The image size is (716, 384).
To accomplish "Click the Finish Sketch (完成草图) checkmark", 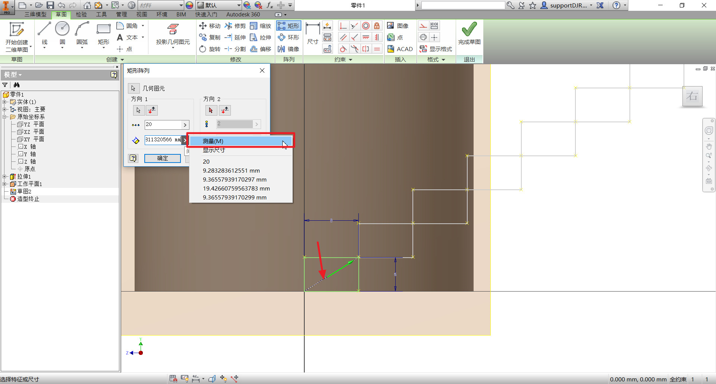I will coord(469,34).
